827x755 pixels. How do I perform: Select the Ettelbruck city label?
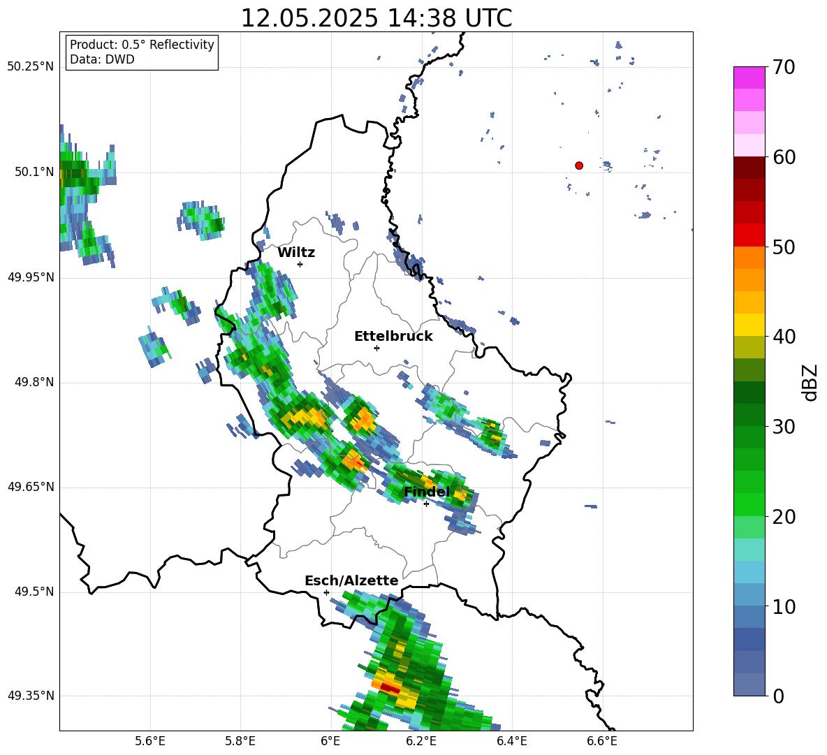tap(393, 337)
